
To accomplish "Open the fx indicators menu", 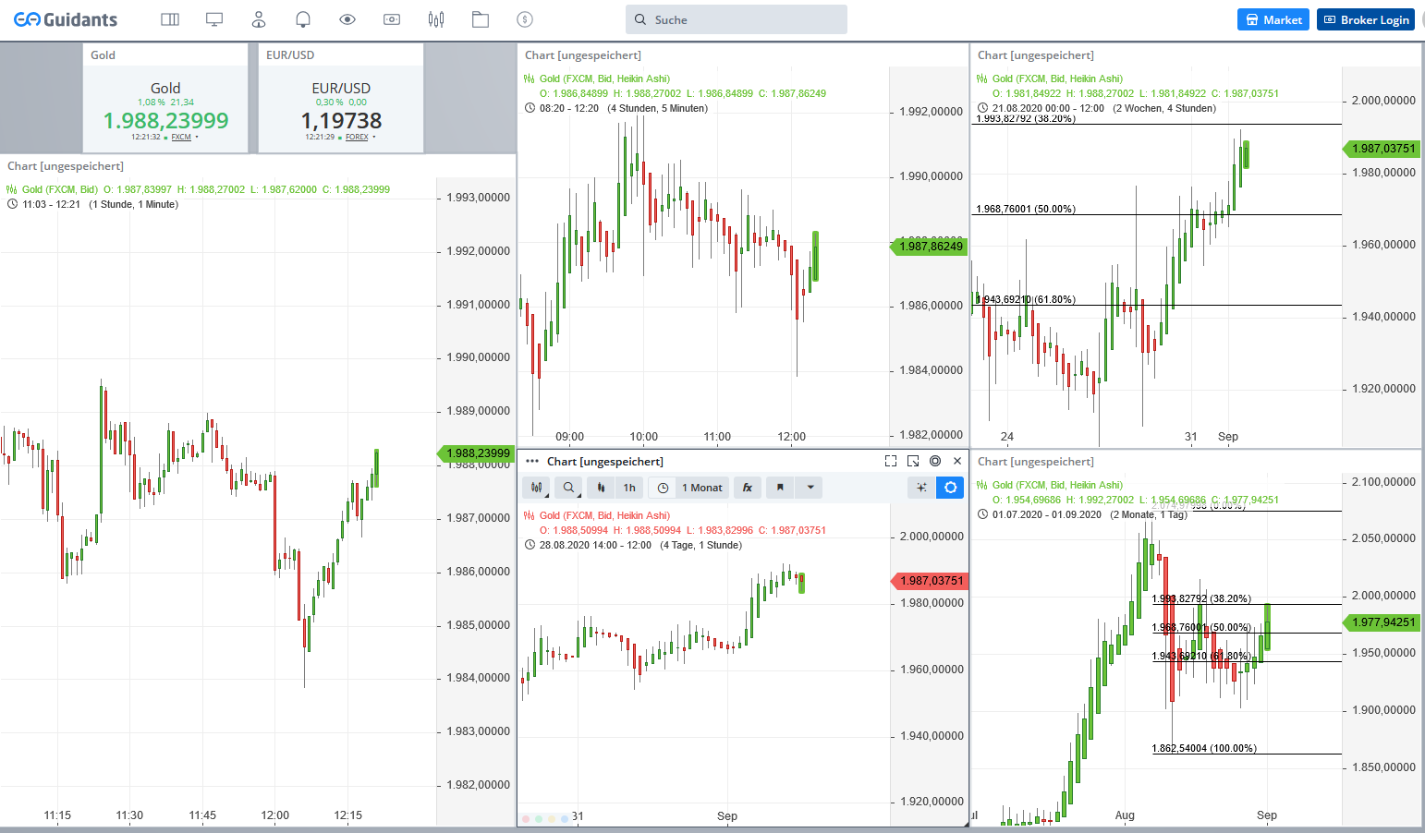I will coord(748,488).
